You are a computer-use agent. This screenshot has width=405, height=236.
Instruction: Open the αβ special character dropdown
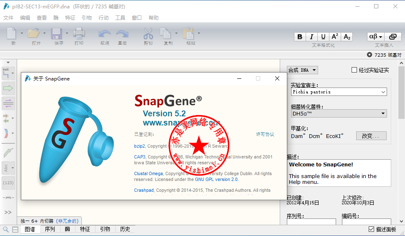tap(375, 37)
